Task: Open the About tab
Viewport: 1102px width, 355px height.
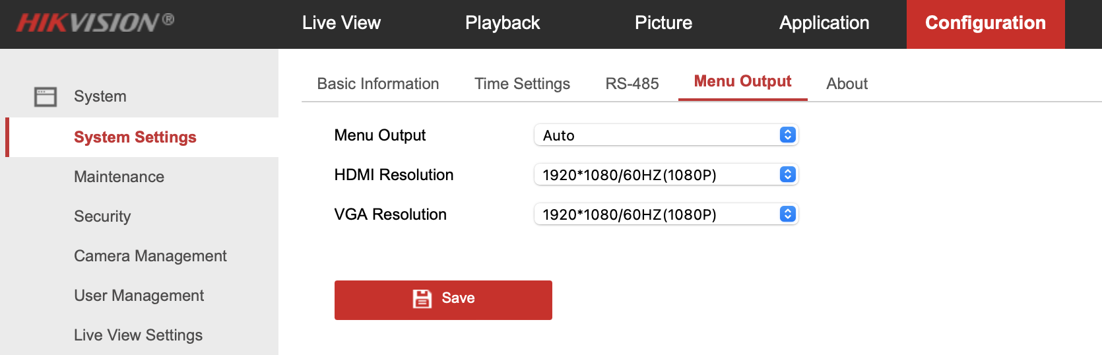Action: (847, 84)
